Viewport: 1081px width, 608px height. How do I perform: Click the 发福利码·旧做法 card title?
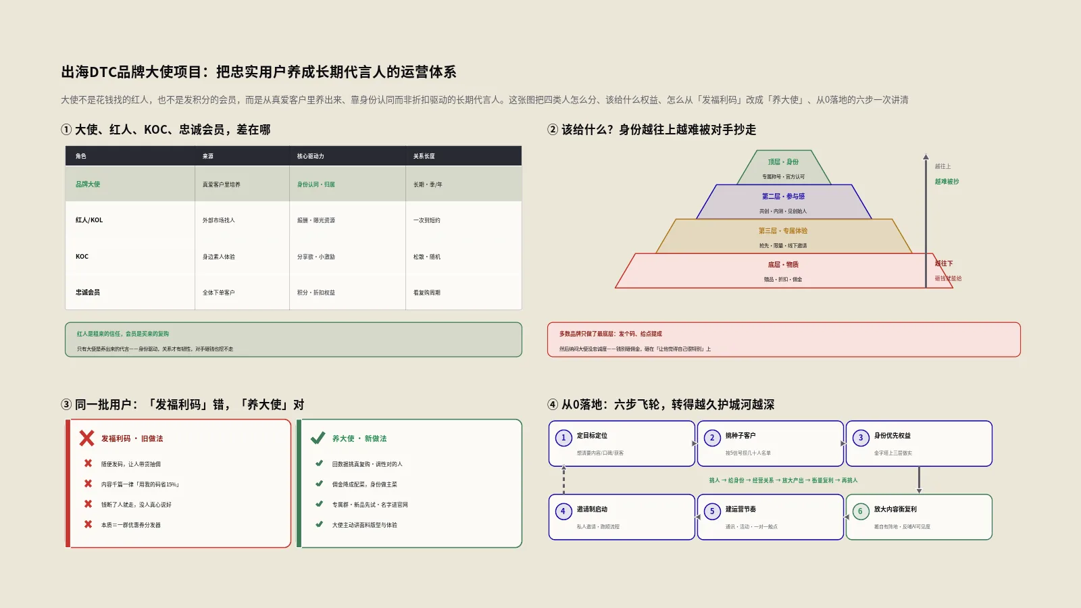pos(132,438)
